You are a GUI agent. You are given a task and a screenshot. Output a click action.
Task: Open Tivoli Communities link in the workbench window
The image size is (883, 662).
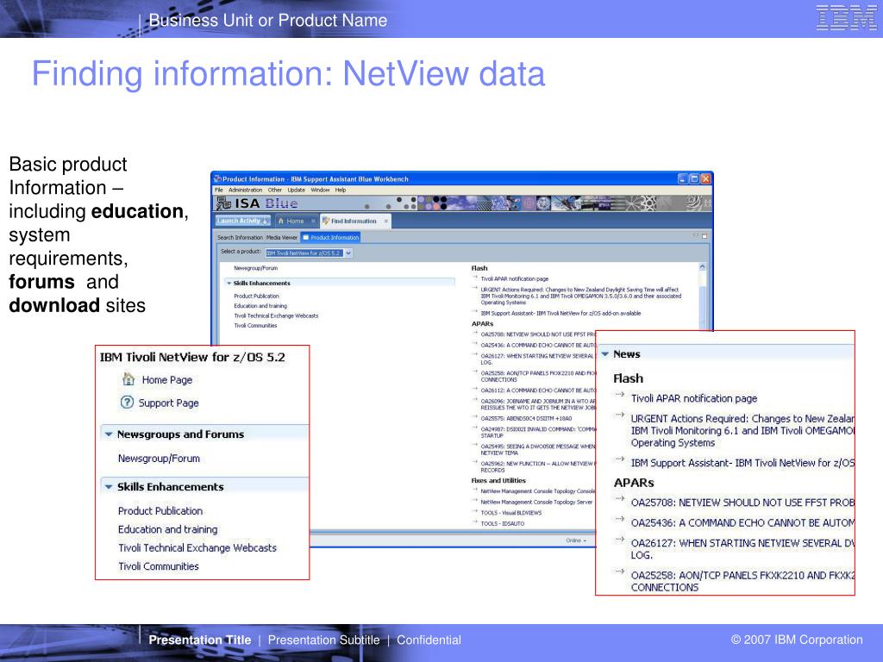click(x=255, y=325)
